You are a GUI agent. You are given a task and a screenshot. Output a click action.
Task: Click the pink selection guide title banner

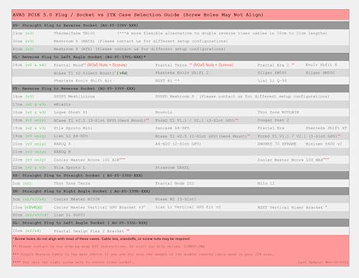(180, 15)
